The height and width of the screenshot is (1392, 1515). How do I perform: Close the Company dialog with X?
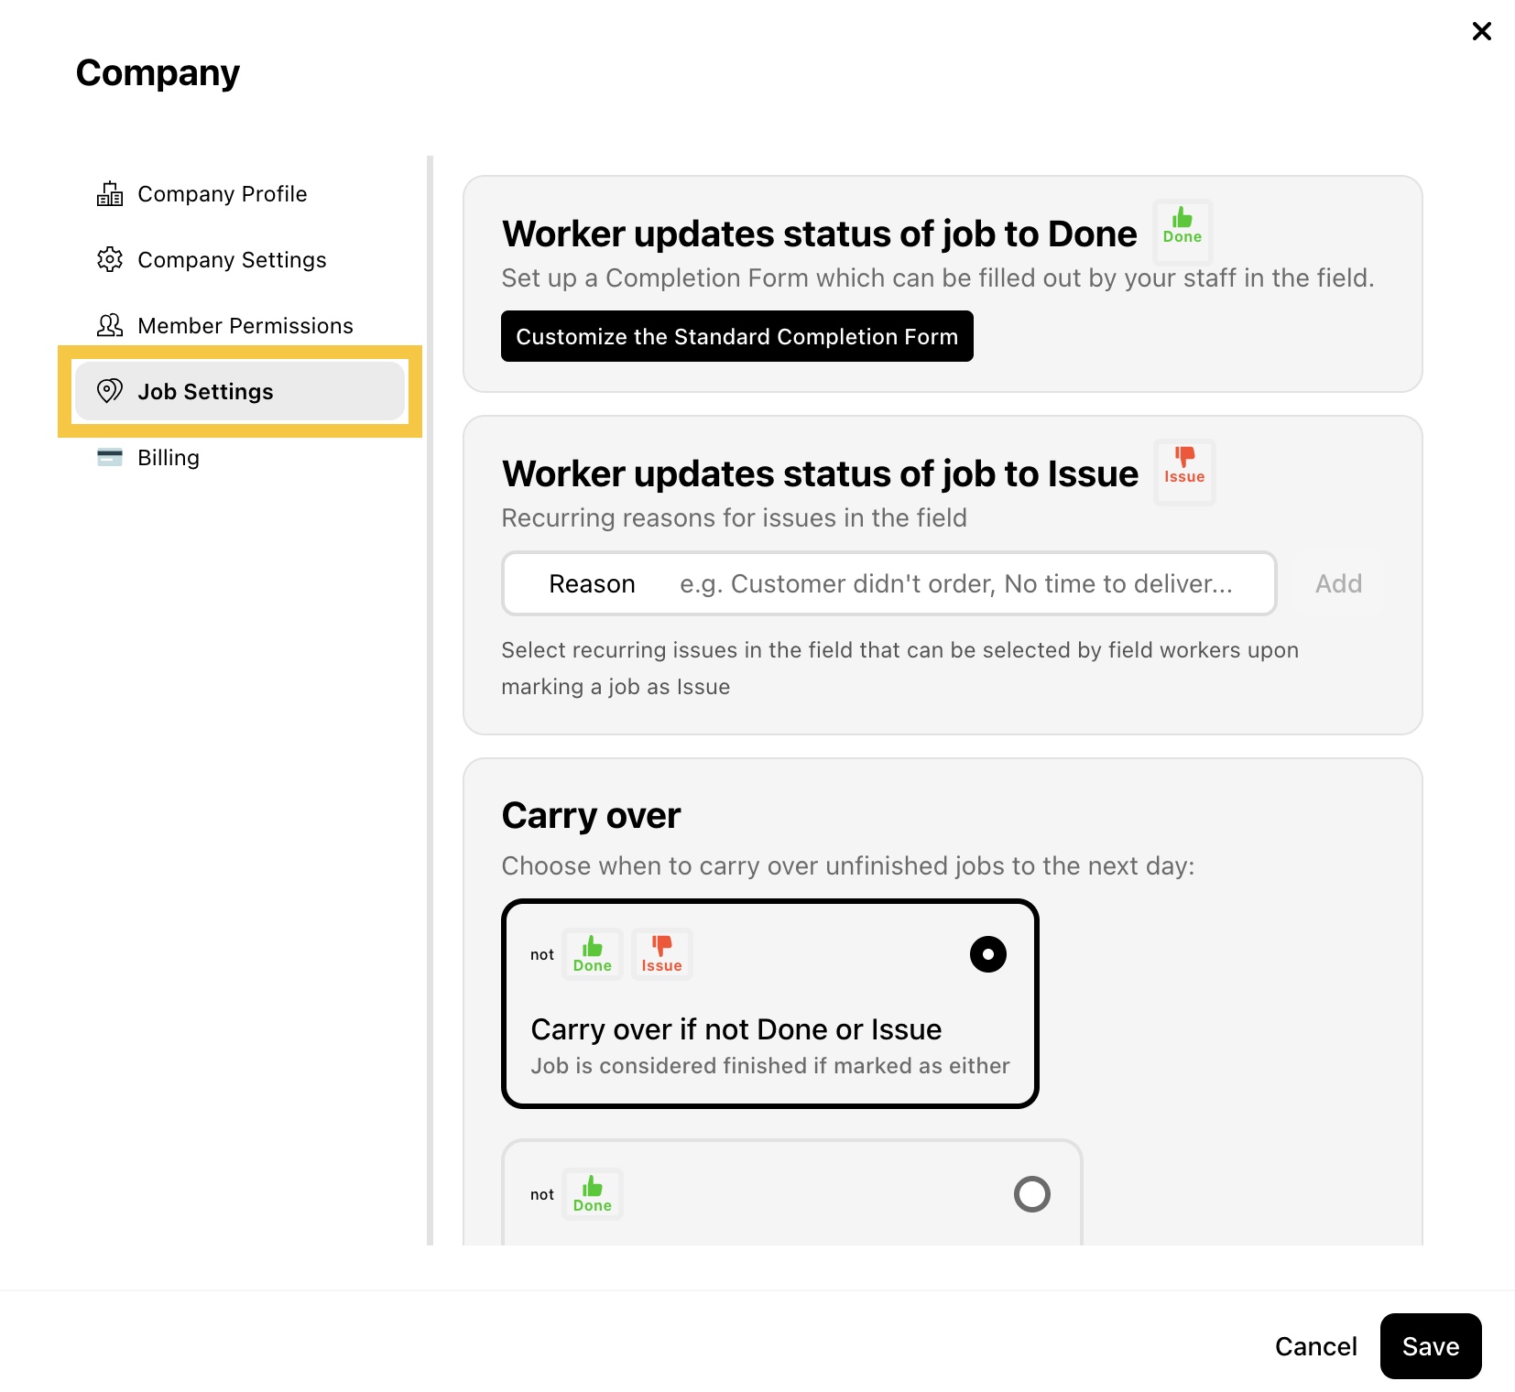pos(1482,31)
